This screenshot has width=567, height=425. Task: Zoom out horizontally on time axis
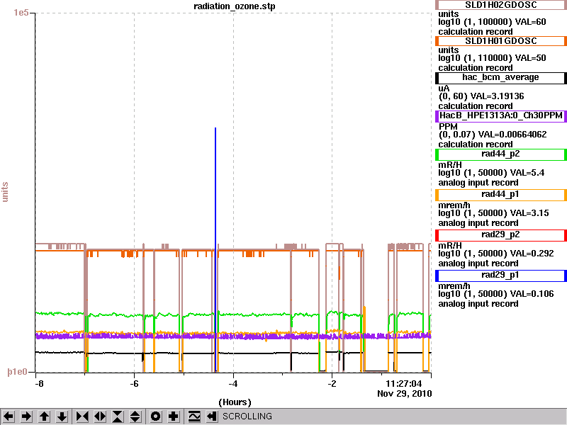click(x=100, y=416)
